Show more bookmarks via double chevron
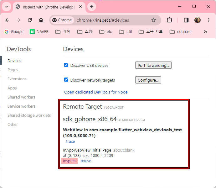The image size is (216, 188). pos(206,32)
